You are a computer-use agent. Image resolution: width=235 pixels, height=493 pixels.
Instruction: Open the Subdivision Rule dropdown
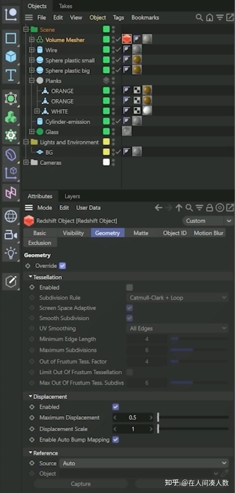click(177, 297)
